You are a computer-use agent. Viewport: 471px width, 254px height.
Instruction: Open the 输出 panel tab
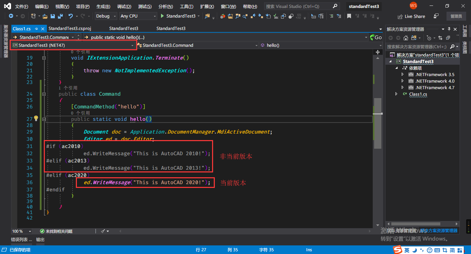(40, 240)
